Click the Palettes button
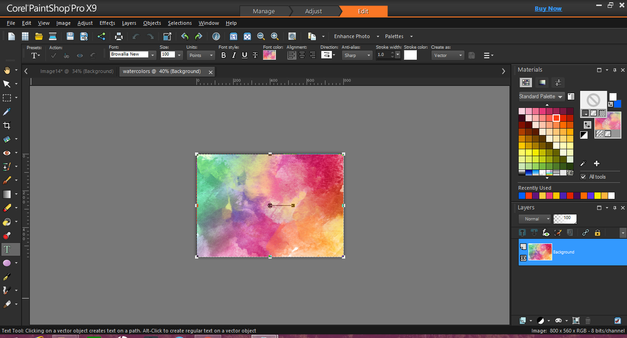The width and height of the screenshot is (627, 338). 394,36
